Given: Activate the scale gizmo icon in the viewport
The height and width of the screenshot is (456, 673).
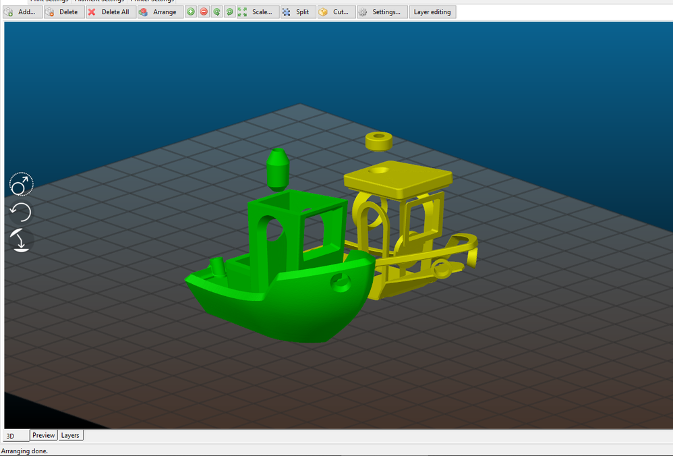Looking at the screenshot, I should (x=21, y=185).
